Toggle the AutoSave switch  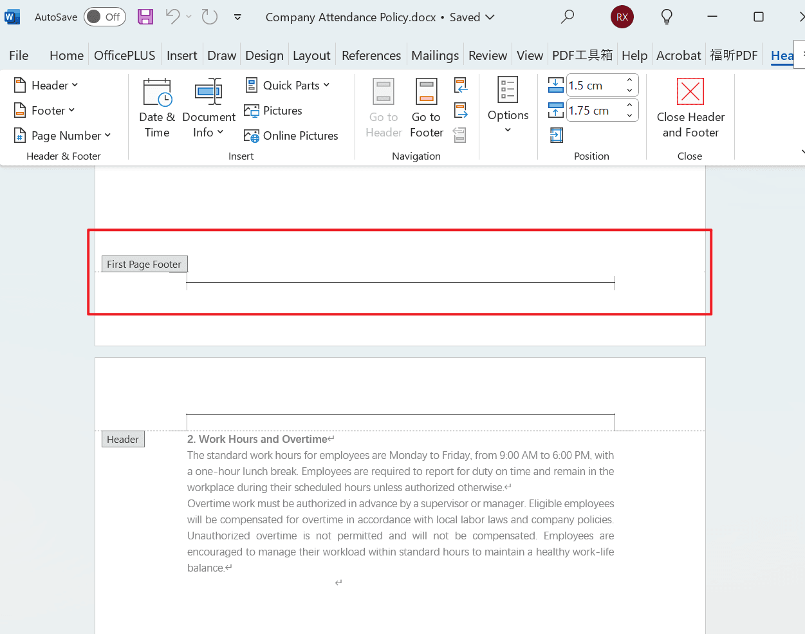pos(104,17)
